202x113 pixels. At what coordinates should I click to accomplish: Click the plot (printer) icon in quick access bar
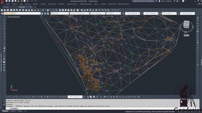(25, 1)
